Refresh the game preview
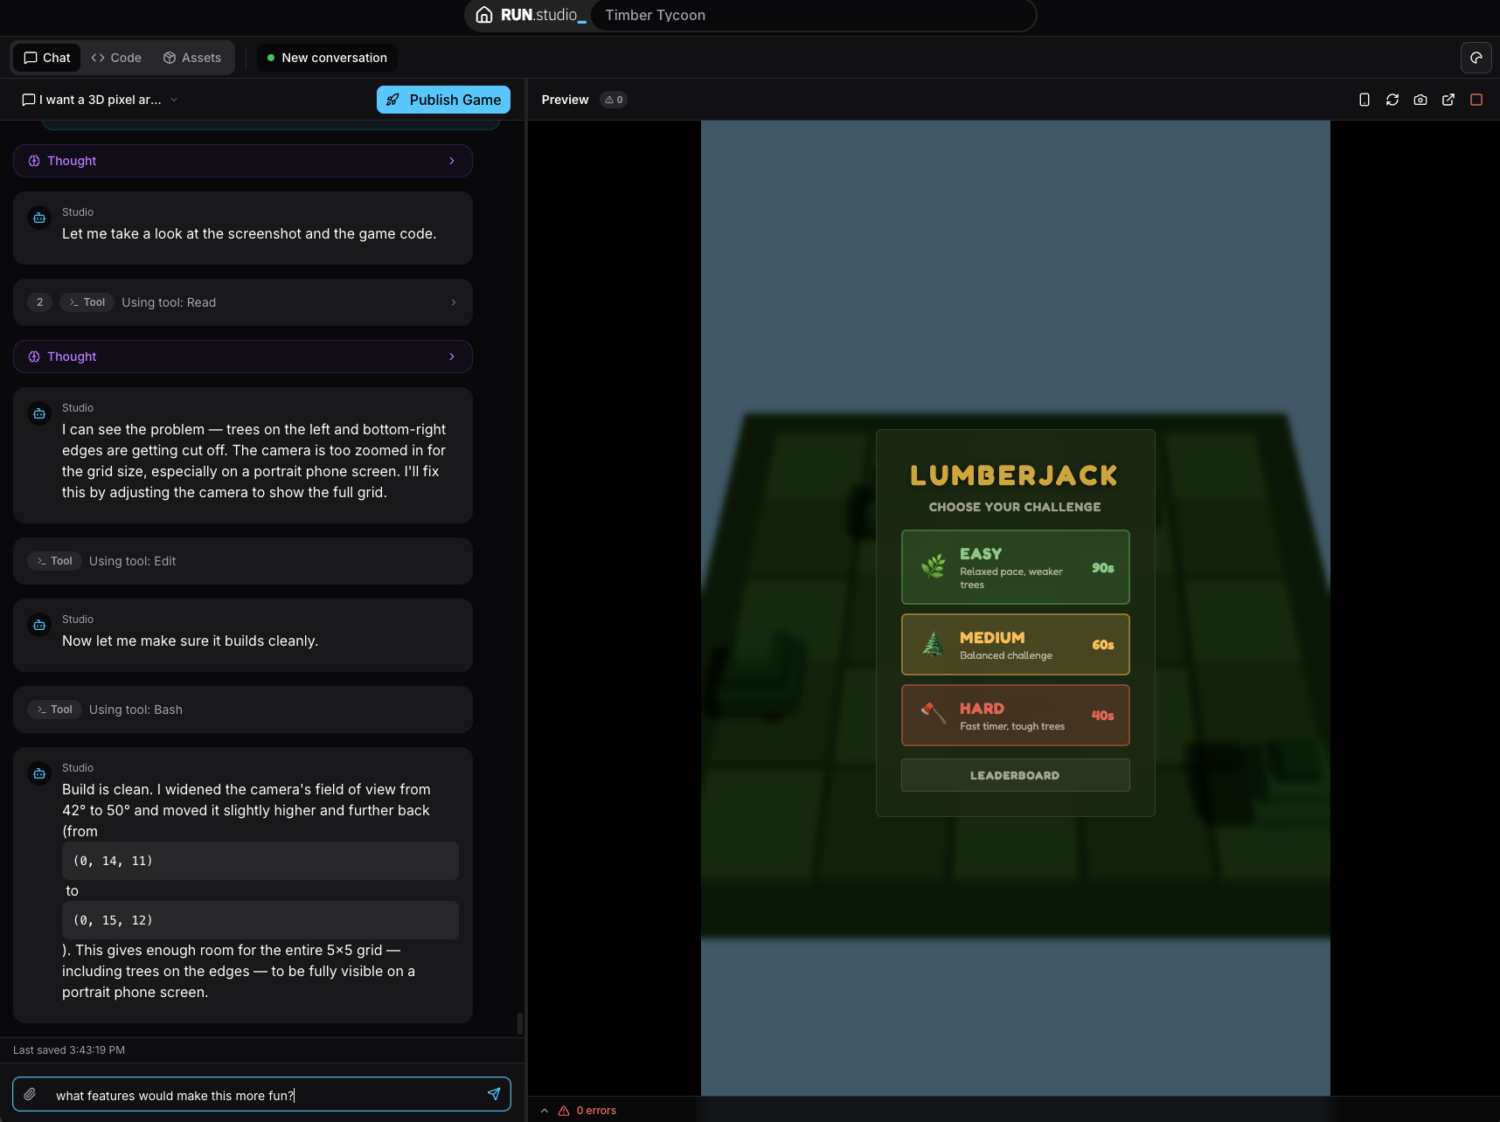Image resolution: width=1500 pixels, height=1122 pixels. (1392, 100)
